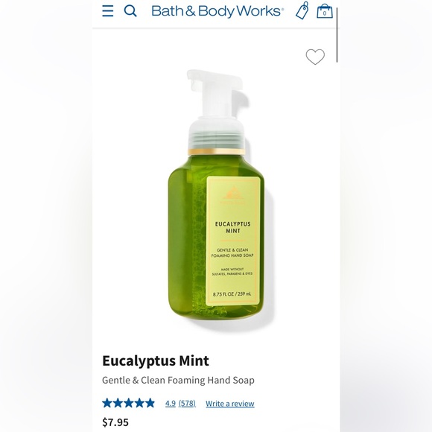Open the 4.9 rating score link

coord(171,404)
